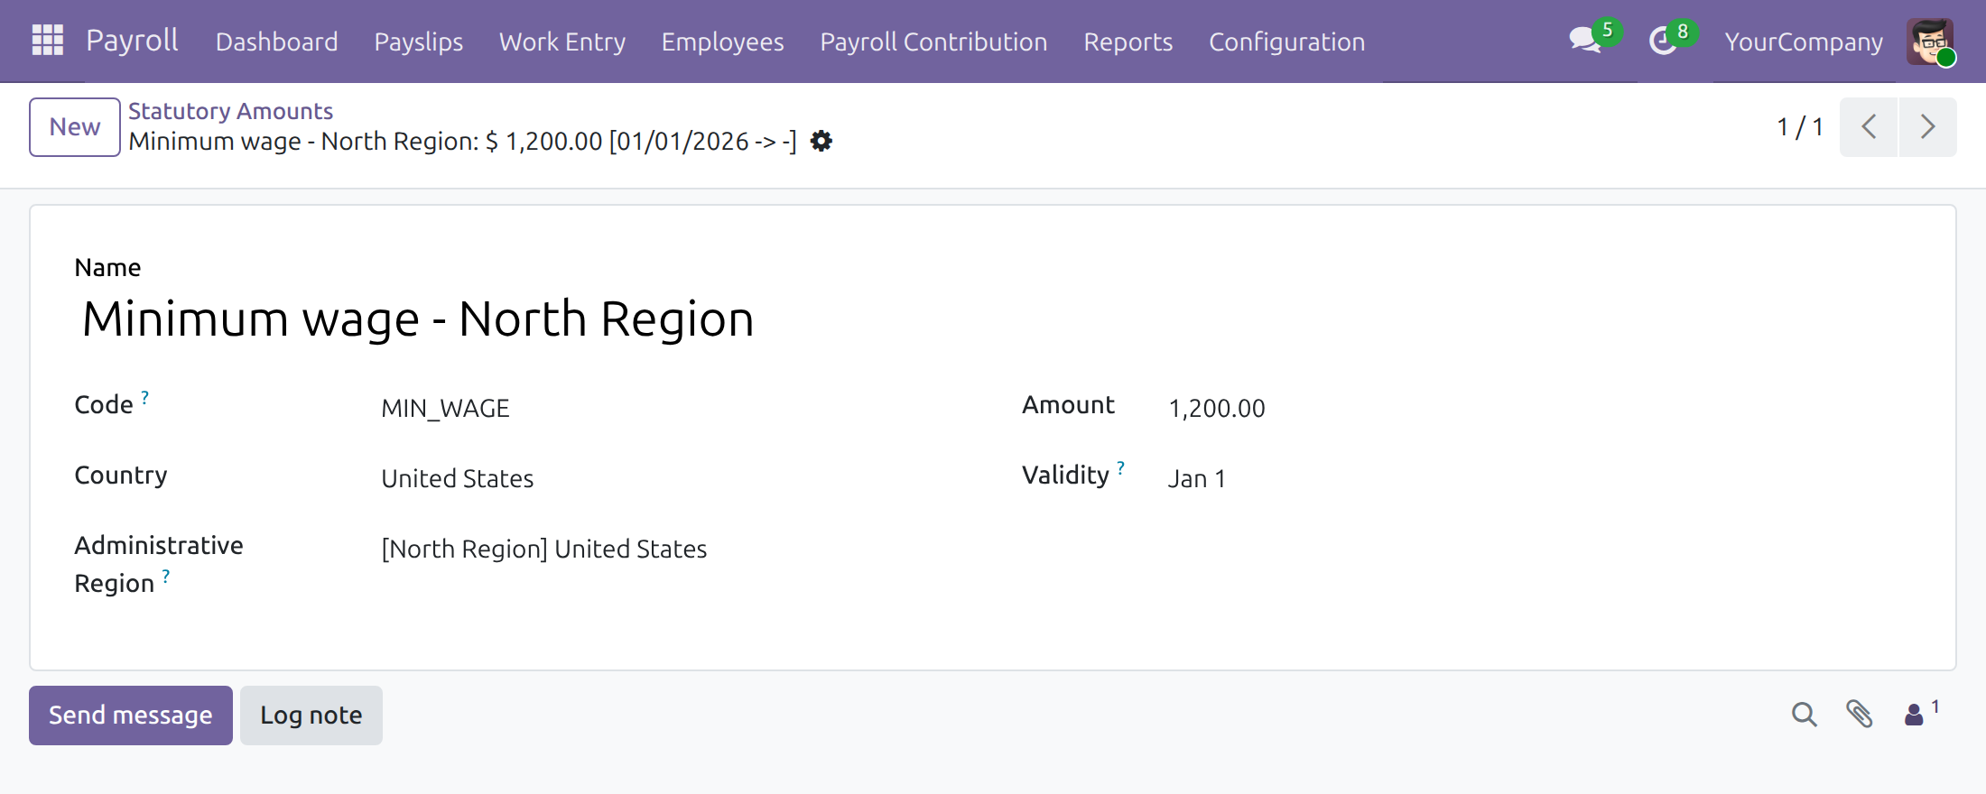Follow the Statutory Amounts breadcrumb link
This screenshot has height=794, width=1986.
(230, 111)
